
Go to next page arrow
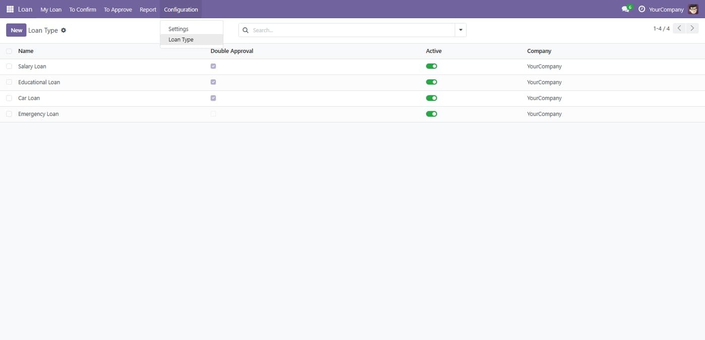pyautogui.click(x=692, y=28)
